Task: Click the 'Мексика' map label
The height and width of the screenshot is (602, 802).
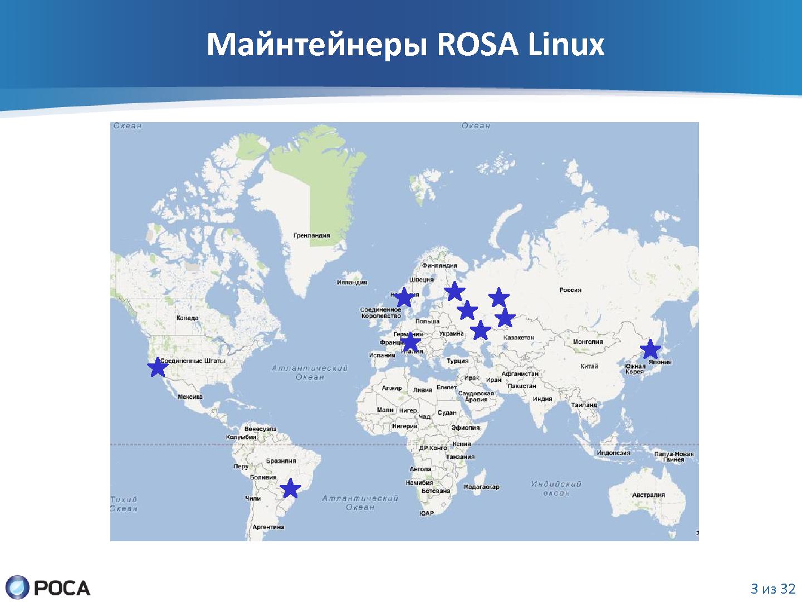Action: coord(190,397)
